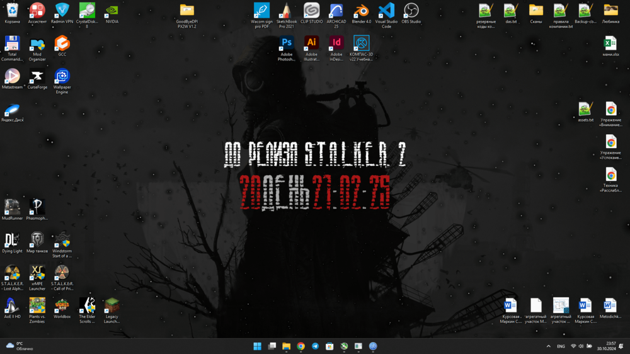Open the Корзина recycle bin

[12, 13]
